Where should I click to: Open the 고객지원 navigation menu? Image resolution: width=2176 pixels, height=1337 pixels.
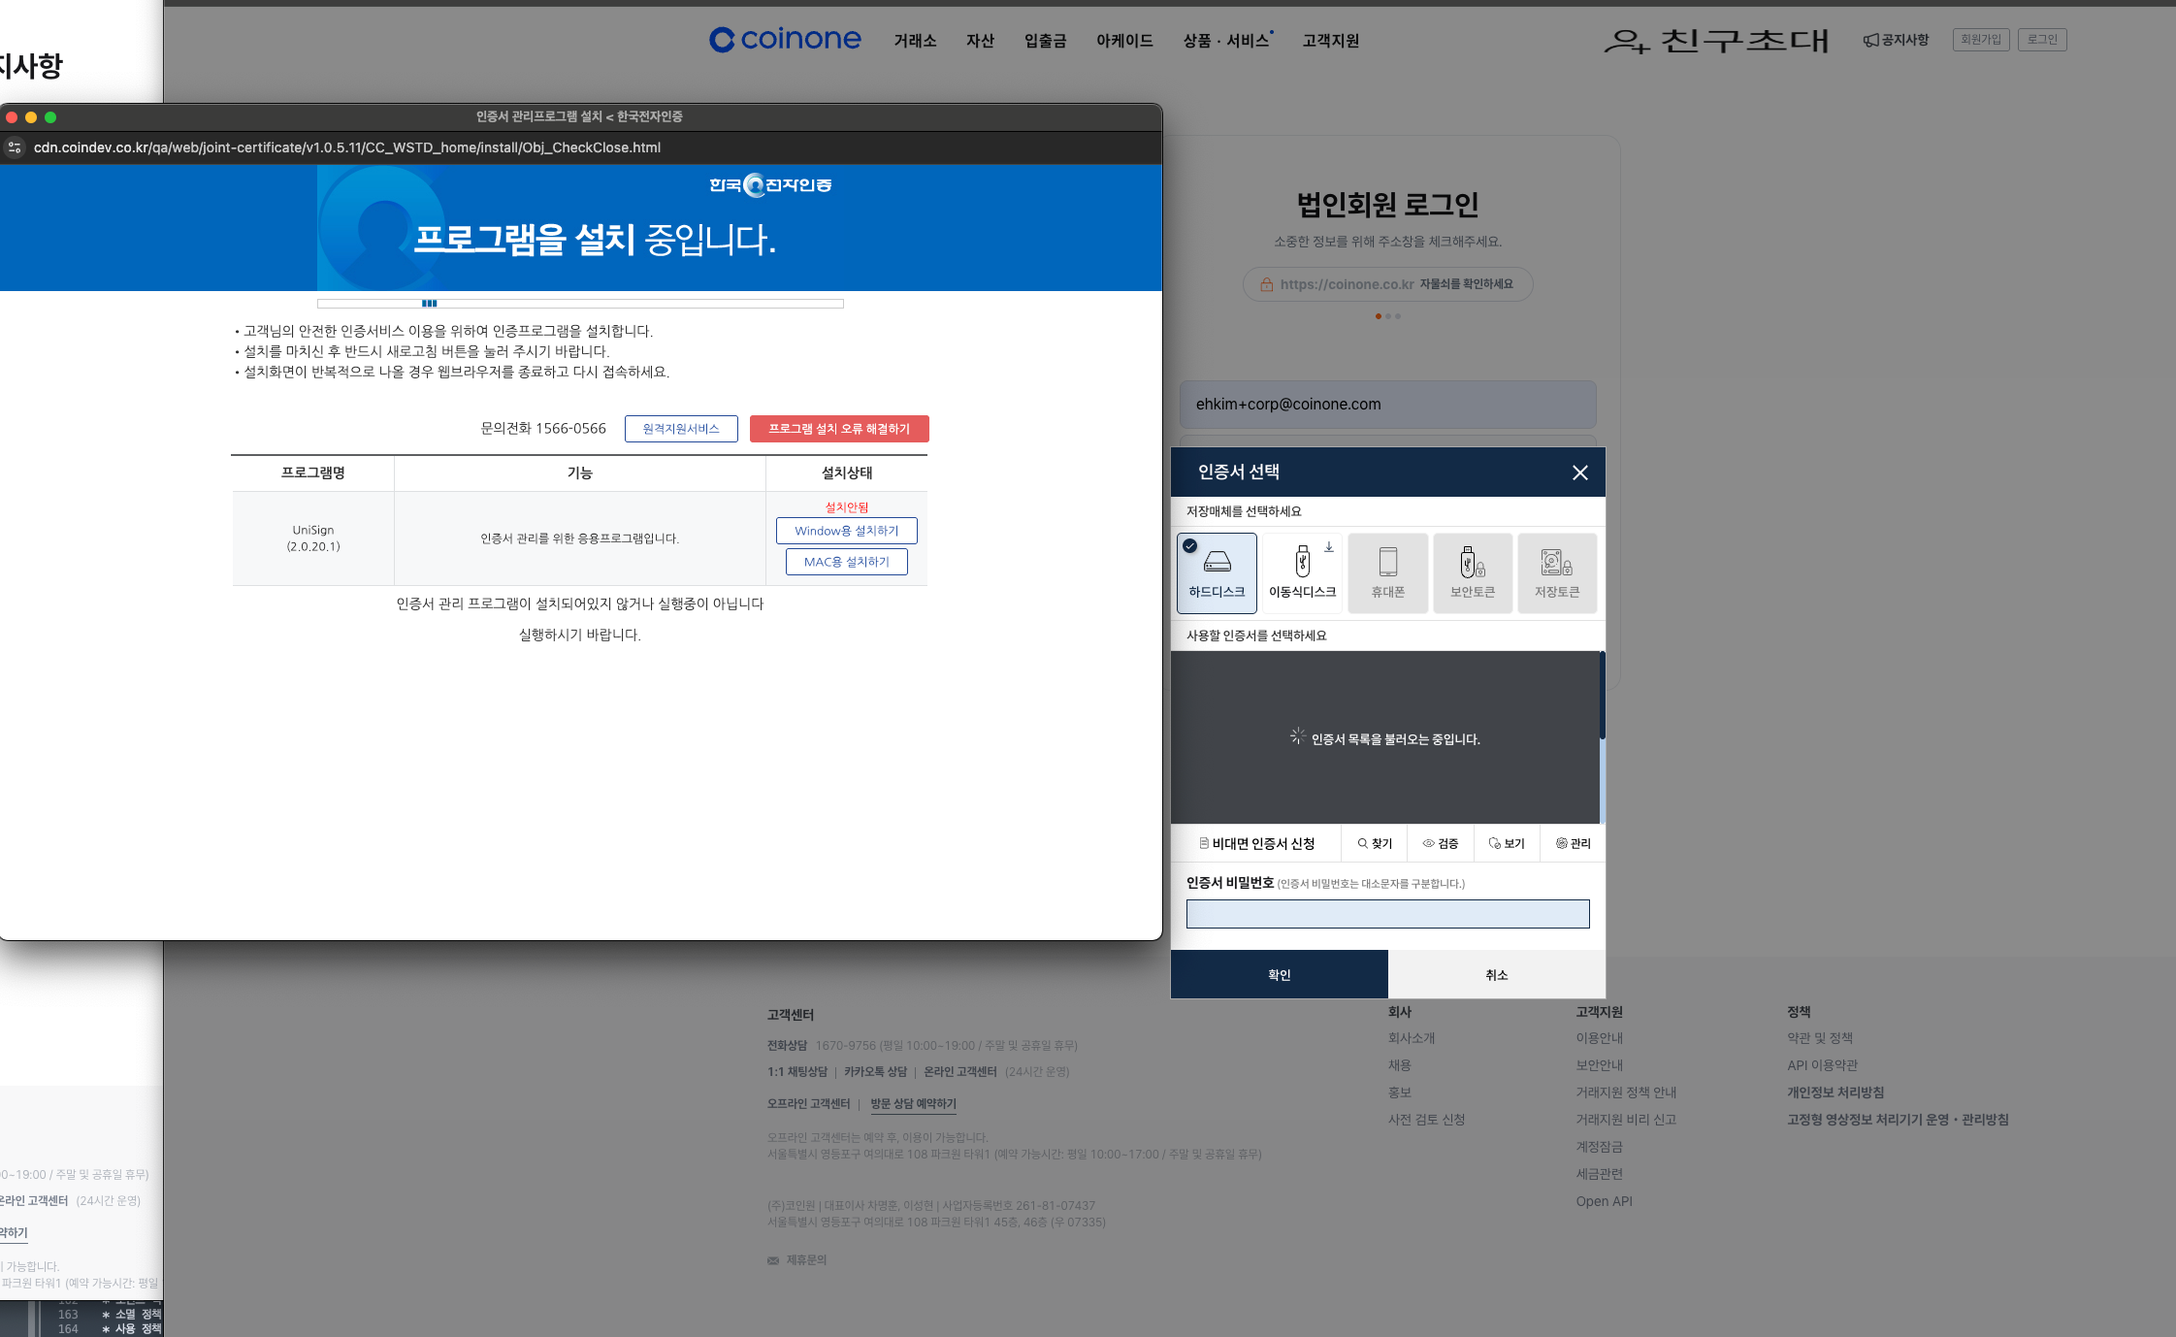pos(1330,41)
